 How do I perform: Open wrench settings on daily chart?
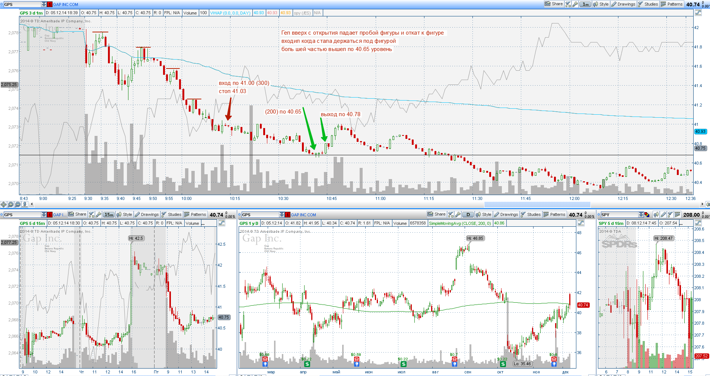tap(458, 214)
